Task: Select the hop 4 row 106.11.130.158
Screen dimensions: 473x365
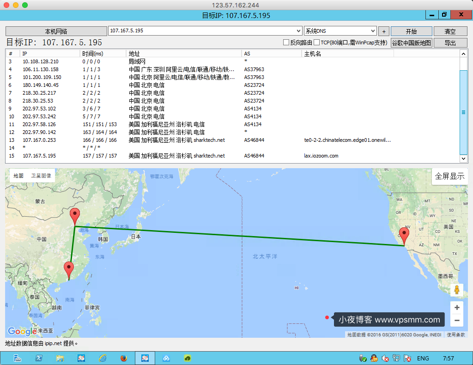Action: (x=232, y=69)
